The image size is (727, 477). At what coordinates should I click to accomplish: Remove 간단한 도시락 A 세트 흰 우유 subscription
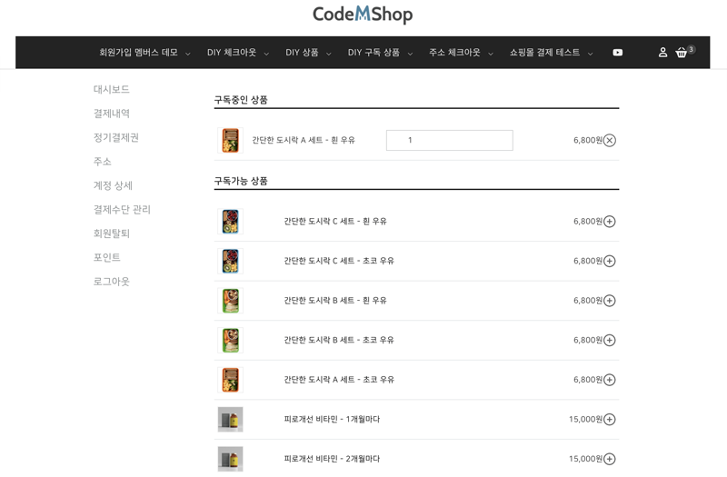pyautogui.click(x=610, y=141)
